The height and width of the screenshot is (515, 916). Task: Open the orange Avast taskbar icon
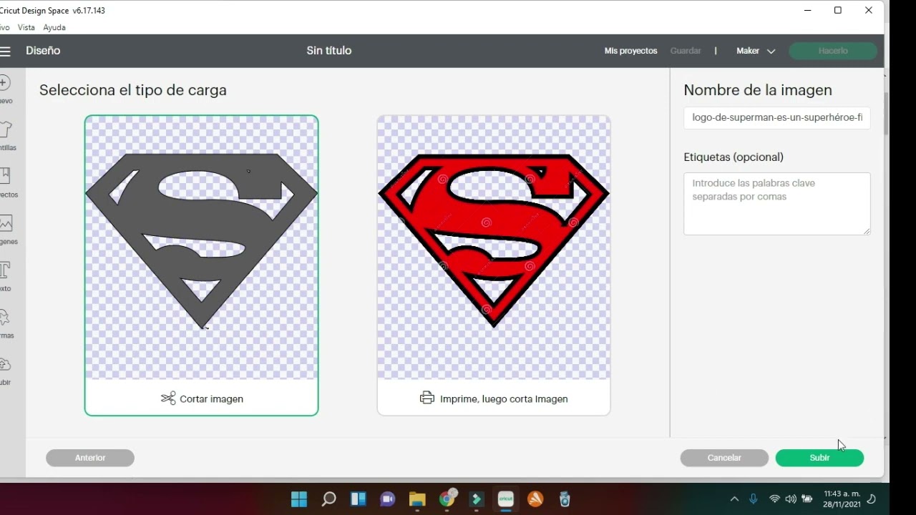coord(535,499)
